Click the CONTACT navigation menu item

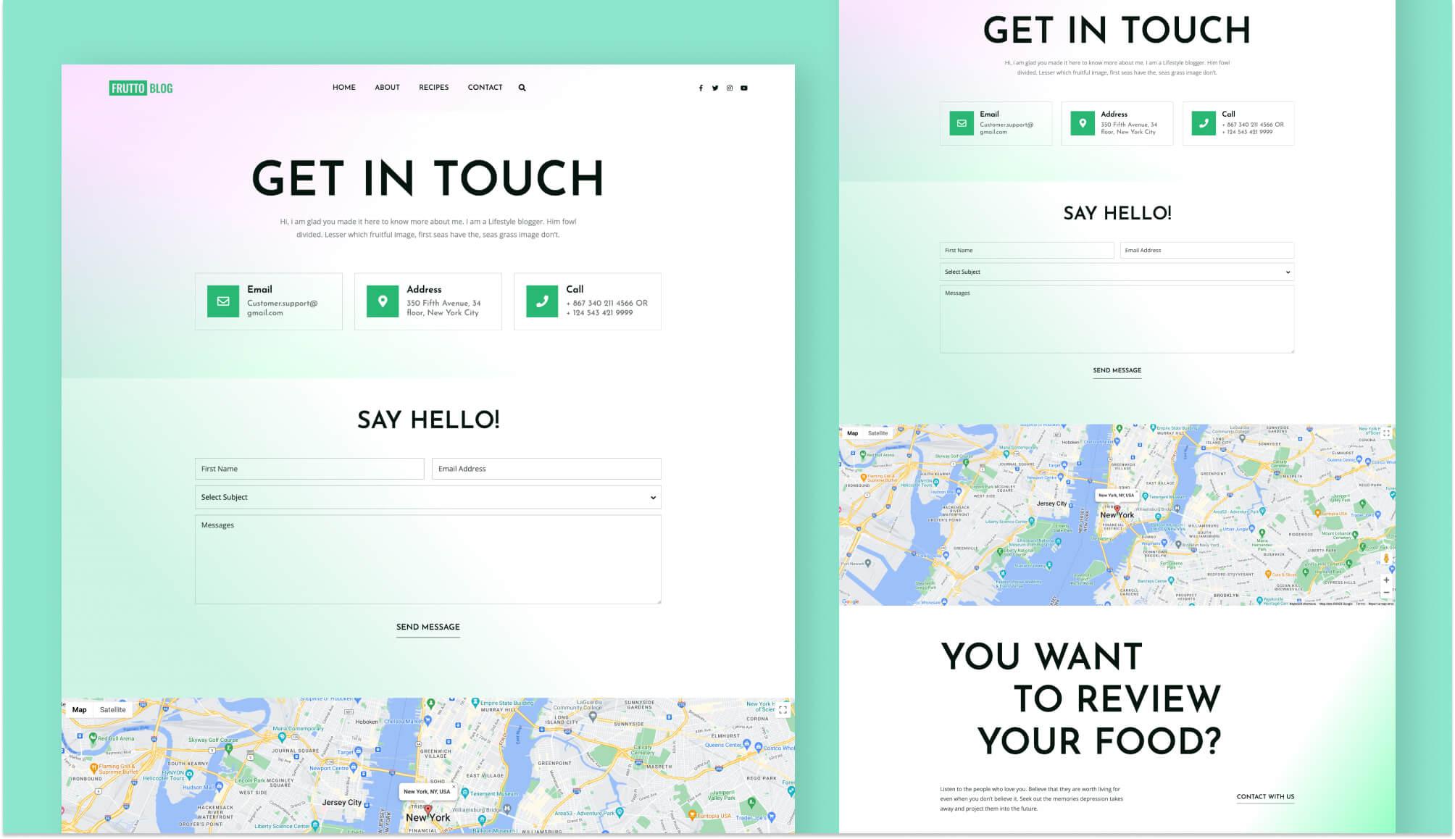click(x=485, y=87)
